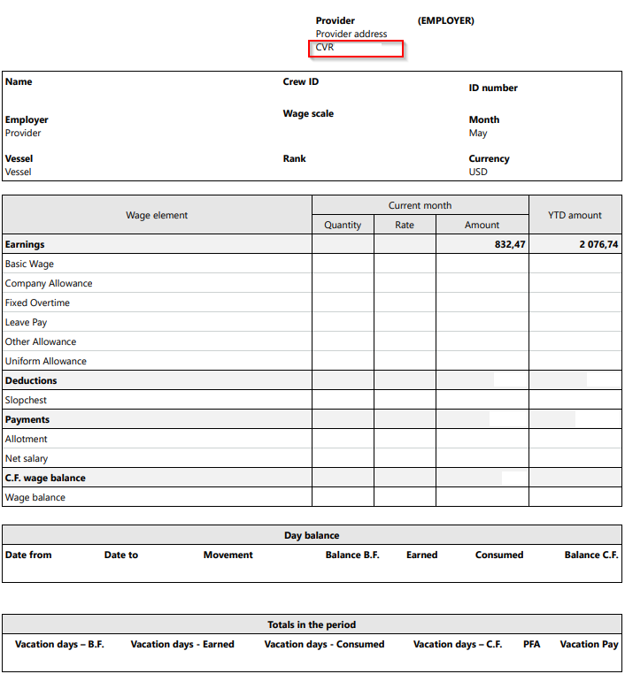
Task: Click the YTD amount column header
Action: (575, 215)
